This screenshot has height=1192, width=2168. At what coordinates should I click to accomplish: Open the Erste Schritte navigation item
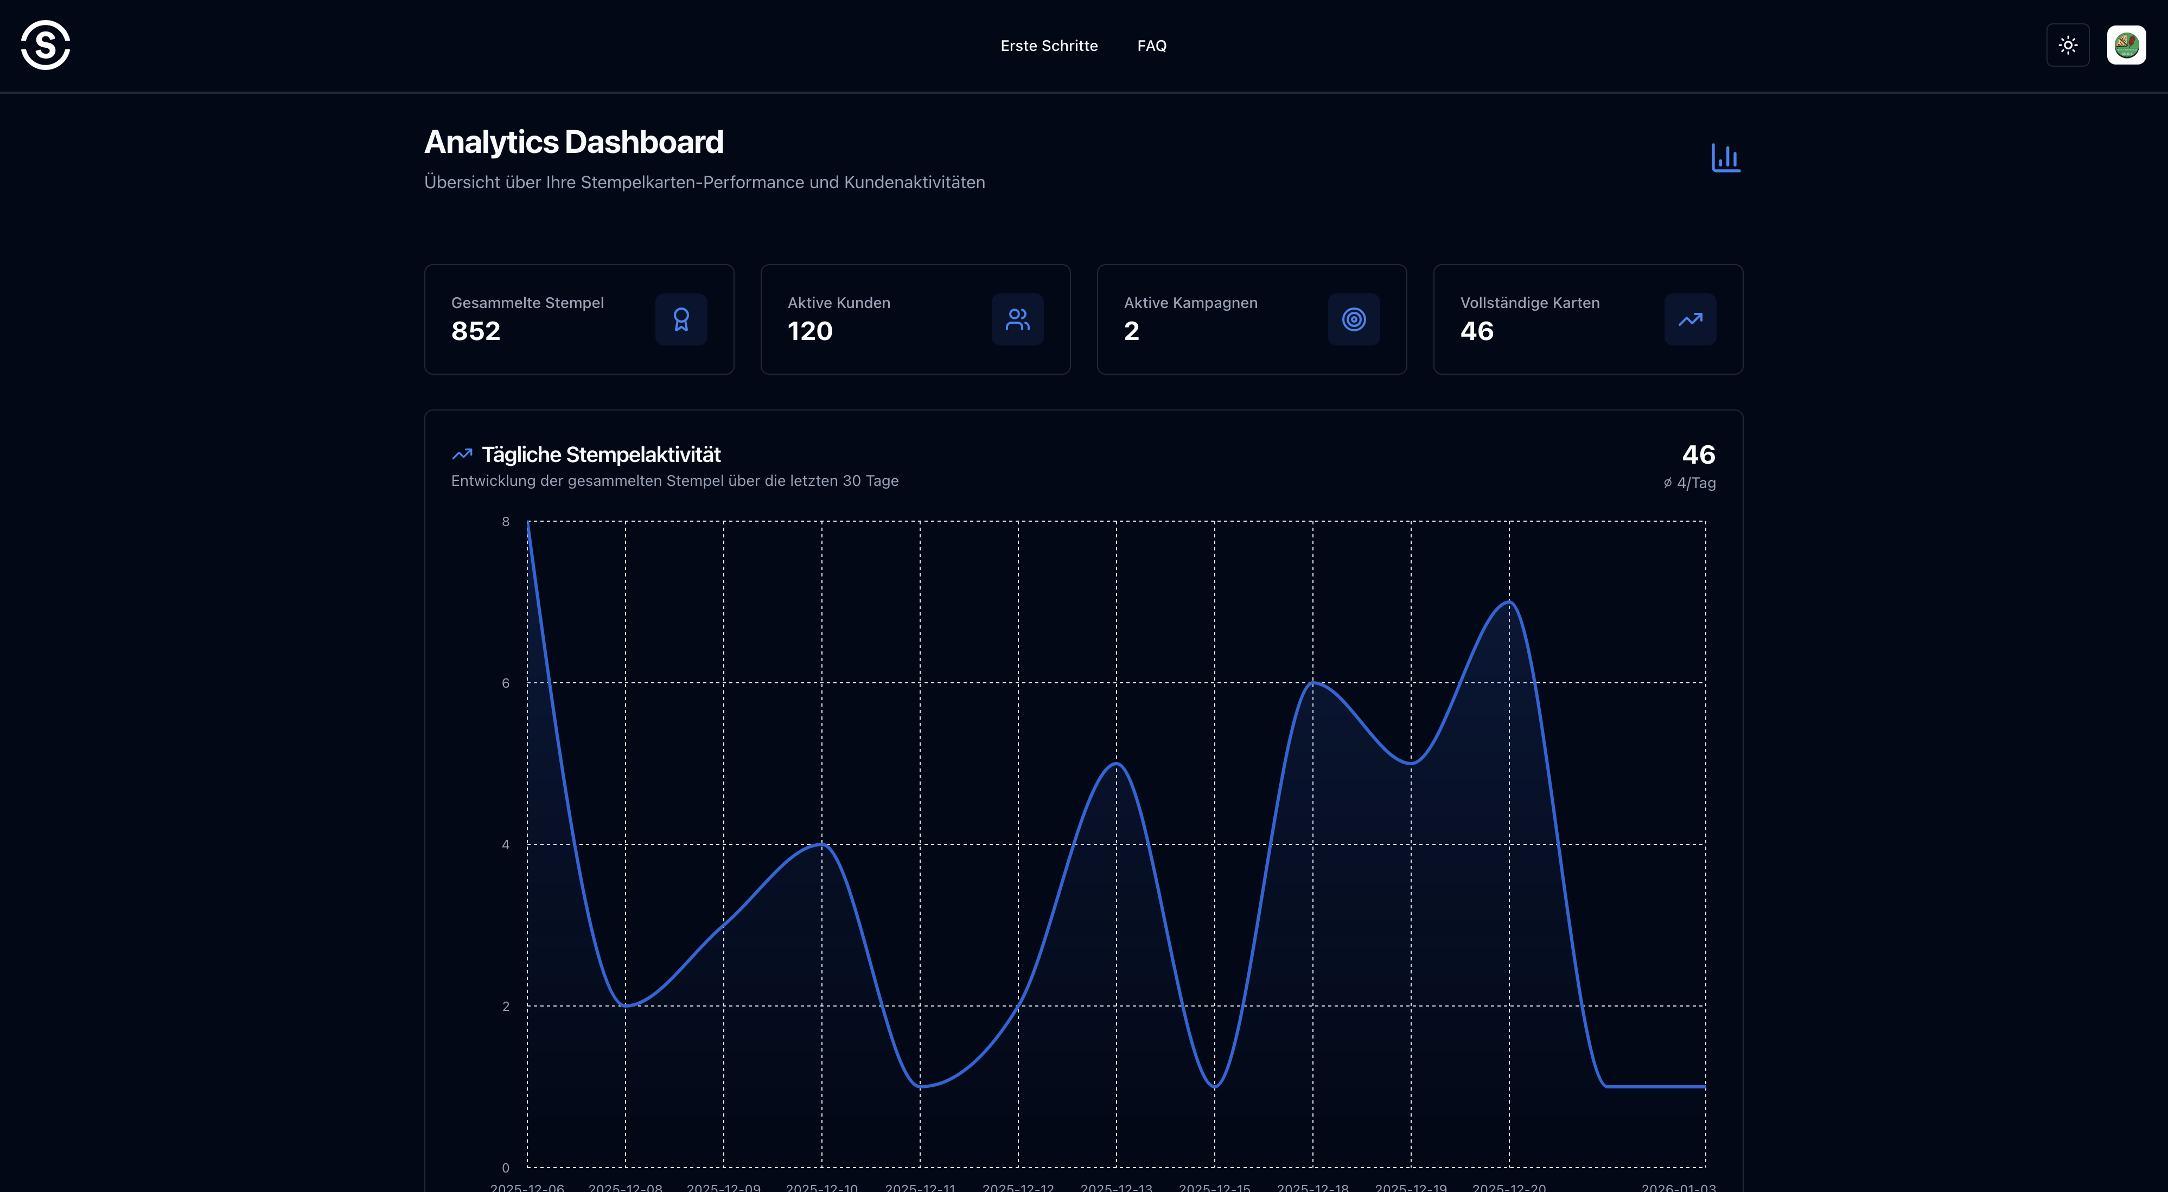tap(1049, 46)
